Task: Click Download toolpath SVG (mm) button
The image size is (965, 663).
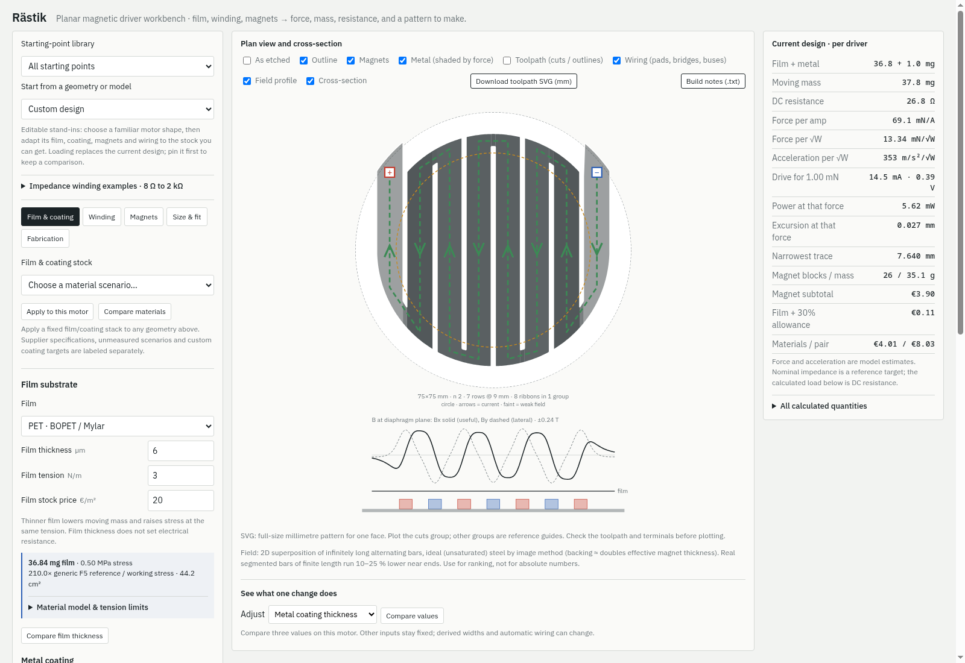Action: (x=524, y=81)
